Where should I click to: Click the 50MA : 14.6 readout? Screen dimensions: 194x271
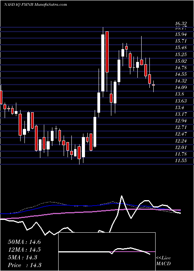[x=24, y=242]
